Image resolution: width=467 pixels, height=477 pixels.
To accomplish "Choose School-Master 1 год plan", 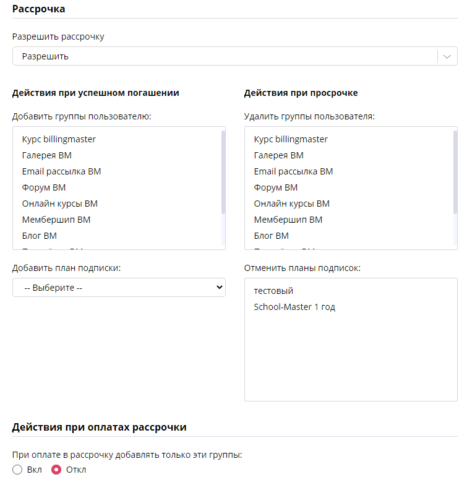I will (x=294, y=307).
